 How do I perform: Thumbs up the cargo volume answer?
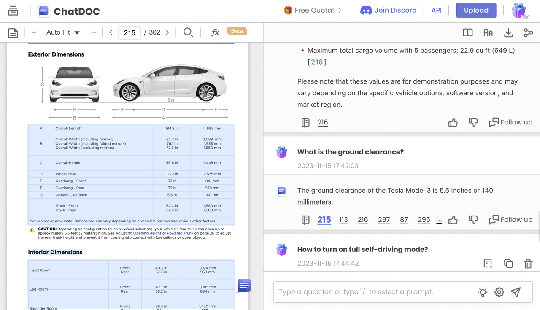tap(453, 122)
